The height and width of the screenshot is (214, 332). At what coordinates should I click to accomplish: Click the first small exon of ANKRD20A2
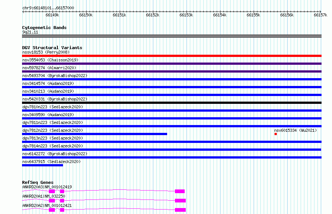pyautogui.click(x=52, y=210)
